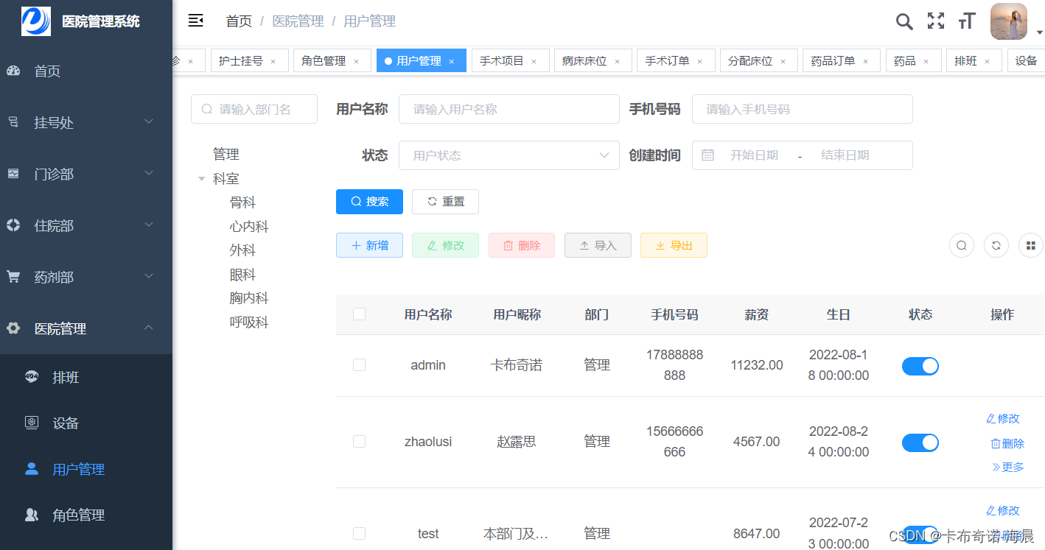Screen dimensions: 1045x550
Task: Click the 导入 import button
Action: click(x=598, y=245)
